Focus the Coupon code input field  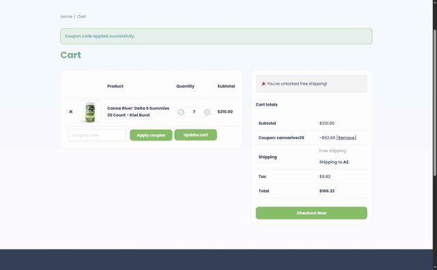pyautogui.click(x=97, y=135)
